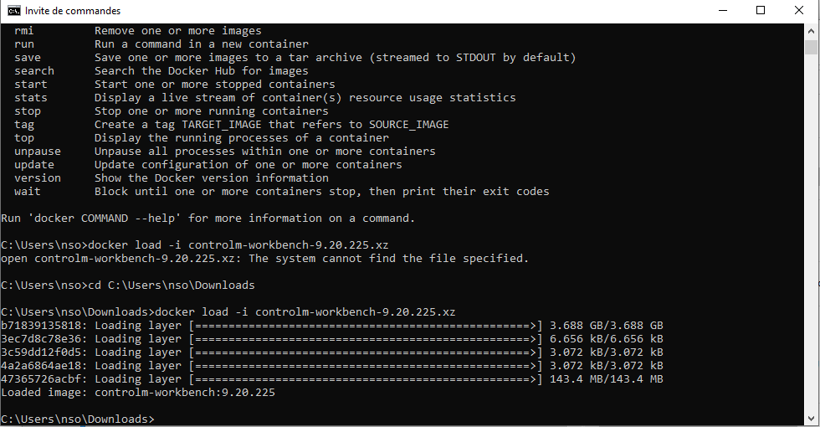This screenshot has width=820, height=427.
Task: Click the "Run 'docker COMMAND --help'" line
Action: (x=208, y=219)
